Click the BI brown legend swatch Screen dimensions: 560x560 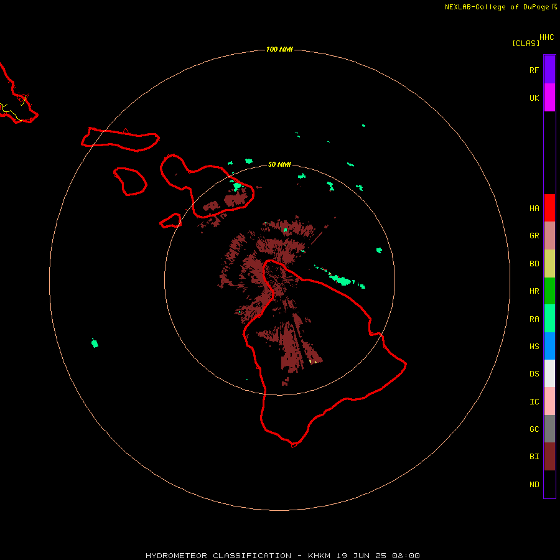tap(549, 457)
